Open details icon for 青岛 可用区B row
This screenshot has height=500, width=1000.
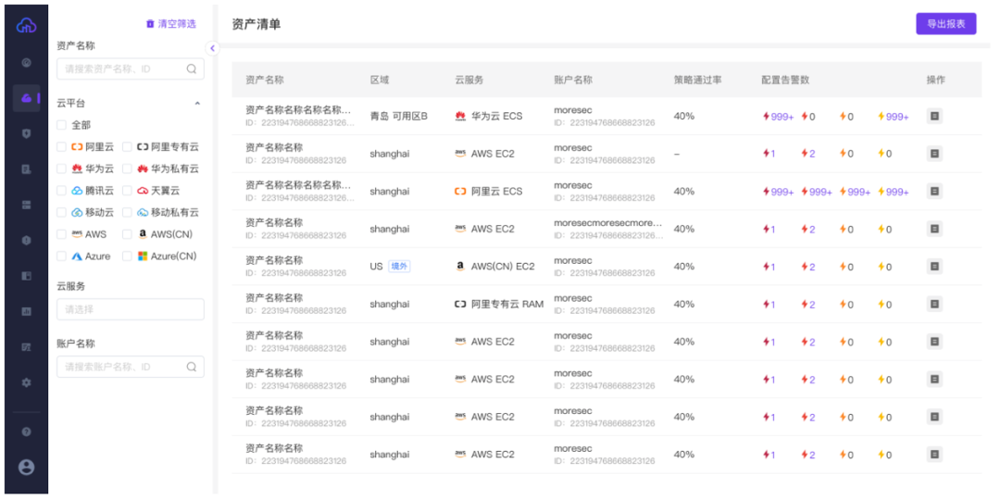[934, 116]
